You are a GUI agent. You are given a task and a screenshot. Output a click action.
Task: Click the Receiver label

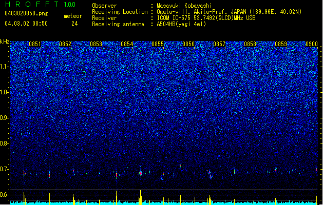(104, 18)
